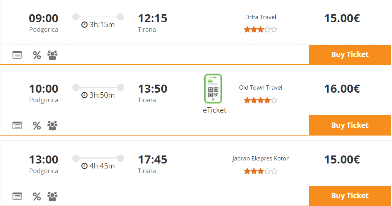The height and width of the screenshot is (206, 392).
Task: Buy ticket for 13:00 Jadran Ekspres bus
Action: (349, 196)
